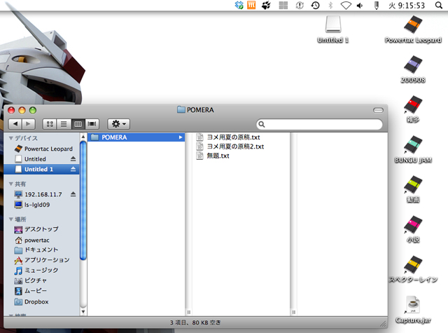Select 192.168.11.7 shared computer
Image resolution: width=448 pixels, height=333 pixels.
coord(41,194)
